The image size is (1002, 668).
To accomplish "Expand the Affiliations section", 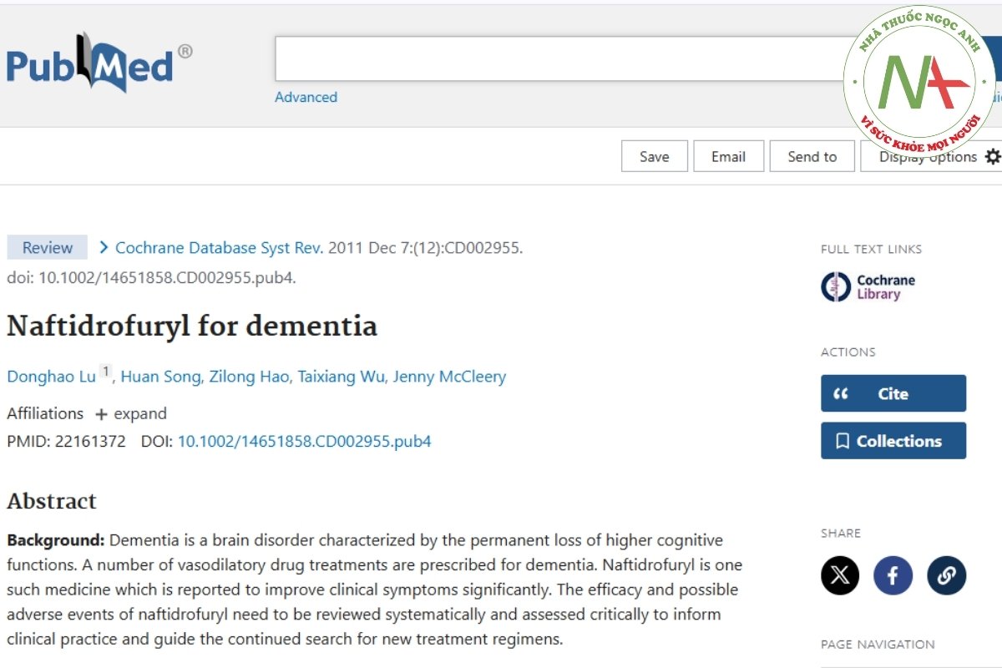I will tap(130, 414).
